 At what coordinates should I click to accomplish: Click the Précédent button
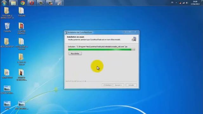coord(107,85)
